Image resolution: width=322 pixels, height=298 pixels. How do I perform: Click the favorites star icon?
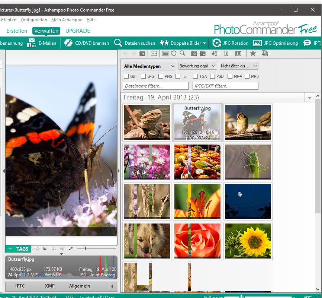click(x=253, y=54)
